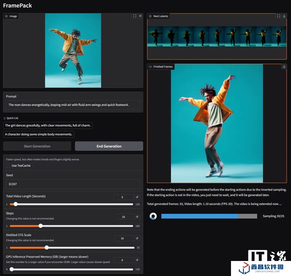Choose 'A character doing some simple body movements'

(39, 134)
